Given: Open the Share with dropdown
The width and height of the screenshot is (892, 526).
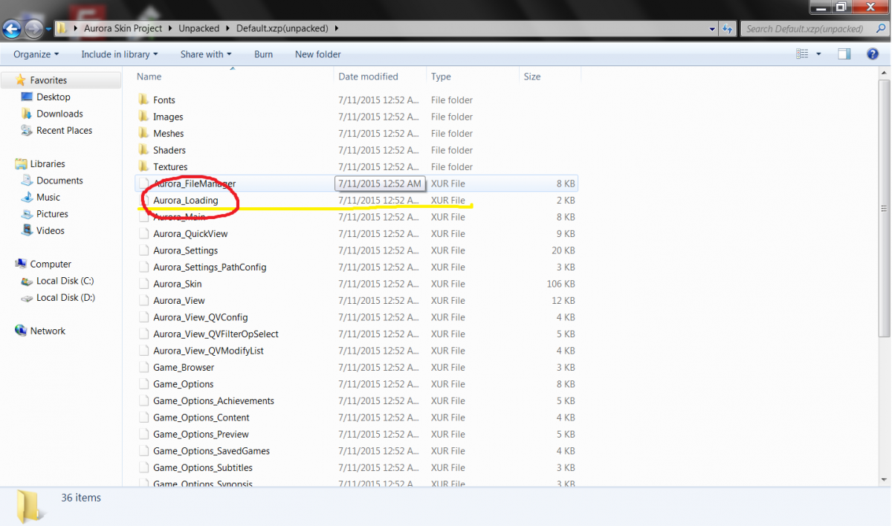Looking at the screenshot, I should [x=206, y=54].
